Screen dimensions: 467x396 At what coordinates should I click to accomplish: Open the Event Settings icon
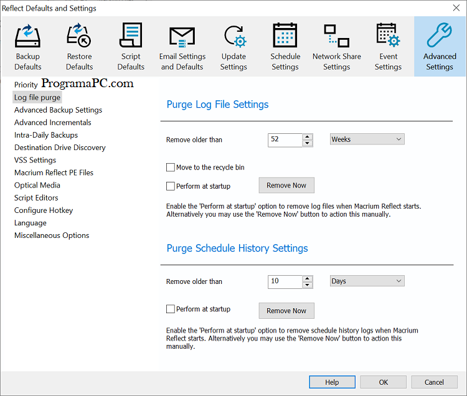(388, 35)
